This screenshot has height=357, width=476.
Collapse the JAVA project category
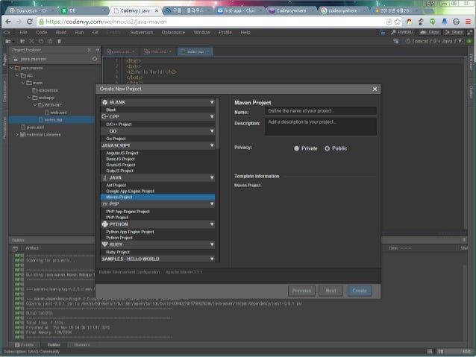[x=212, y=179]
